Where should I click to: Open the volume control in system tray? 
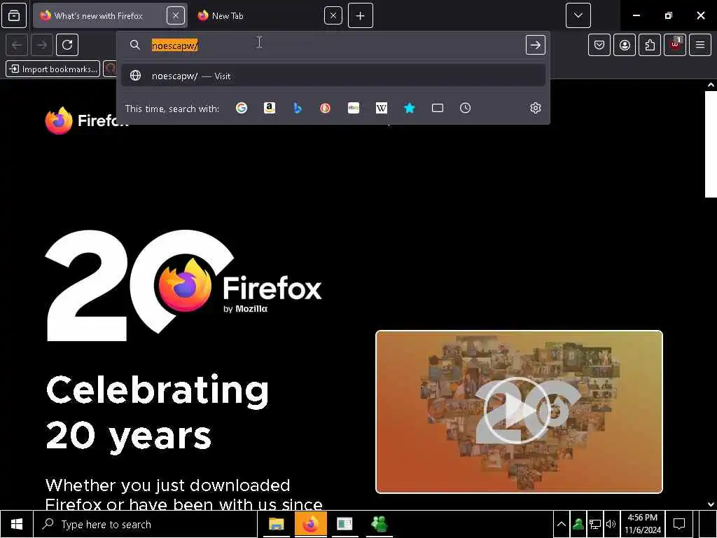point(611,524)
